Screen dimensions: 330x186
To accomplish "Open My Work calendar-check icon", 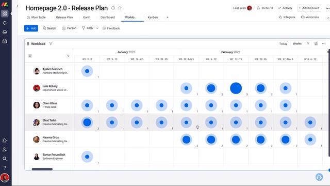I will (x=5, y=41).
